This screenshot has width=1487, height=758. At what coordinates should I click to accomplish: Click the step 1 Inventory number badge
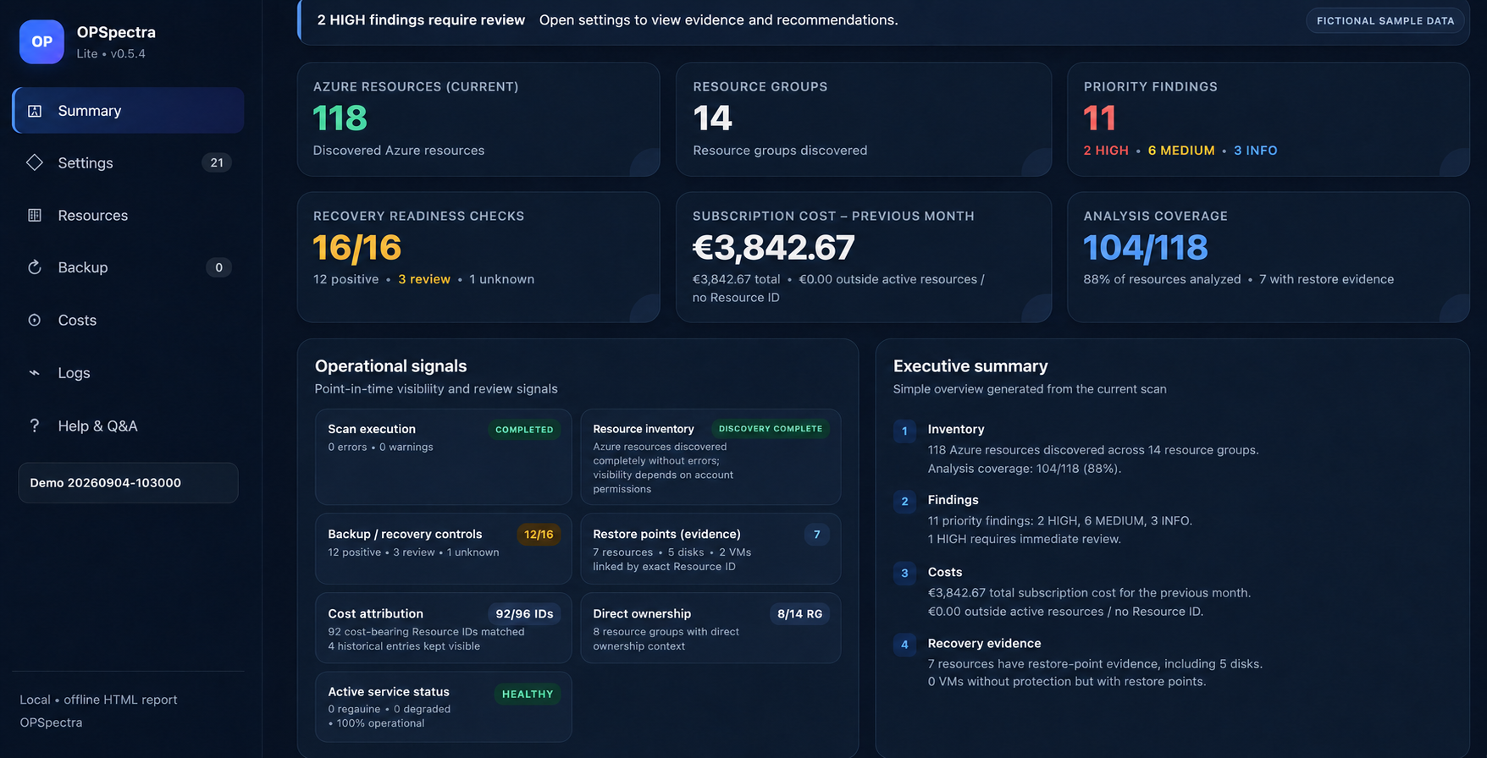coord(904,431)
